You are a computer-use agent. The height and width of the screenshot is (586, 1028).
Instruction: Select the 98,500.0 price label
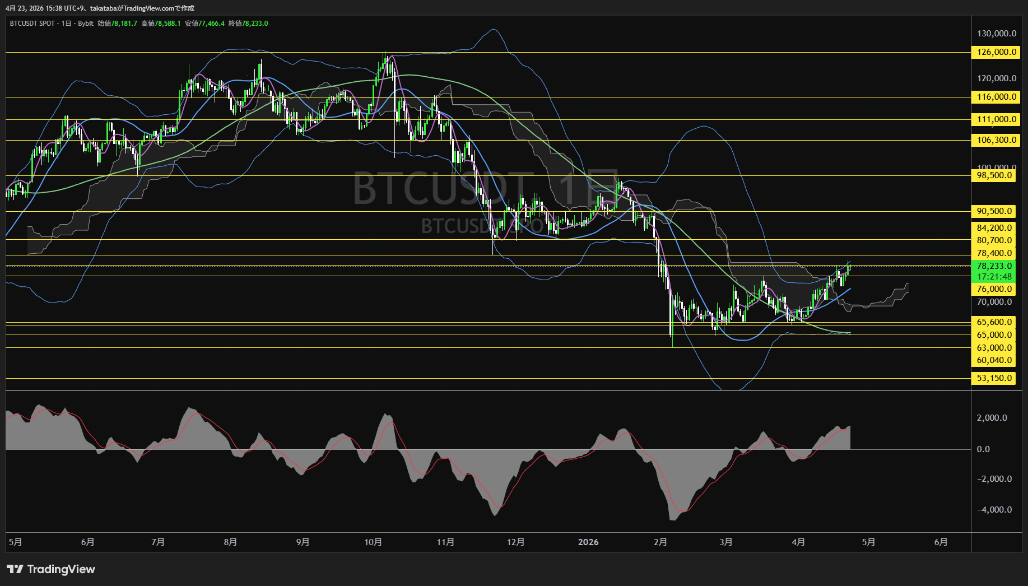(x=994, y=175)
